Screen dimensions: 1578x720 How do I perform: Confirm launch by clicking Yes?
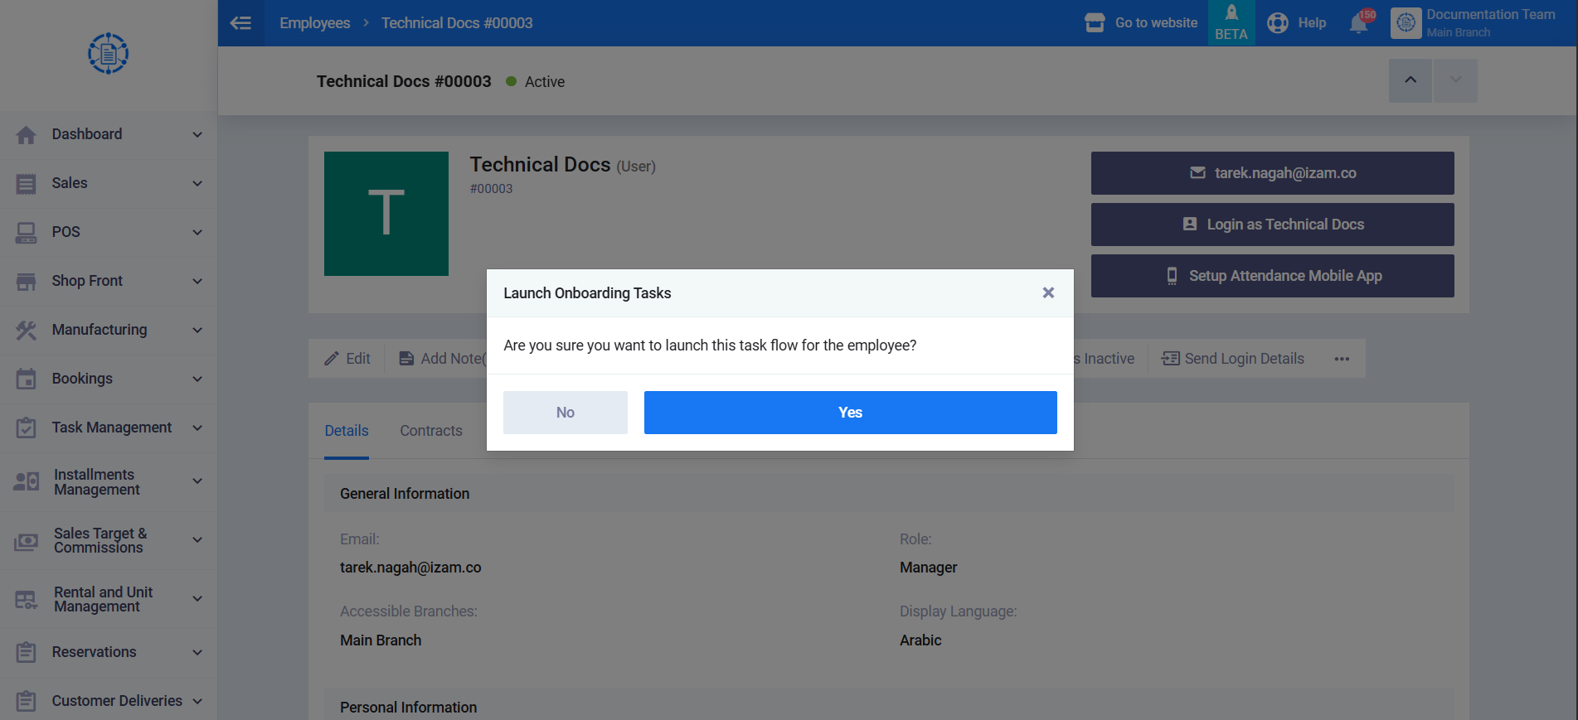coord(850,413)
